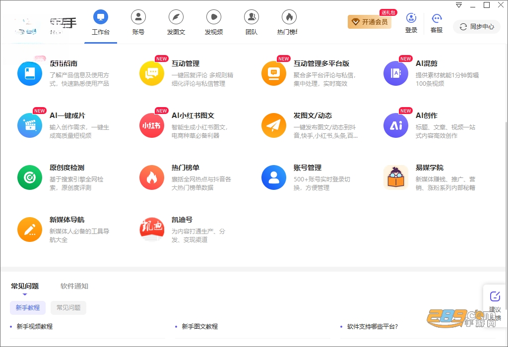The height and width of the screenshot is (347, 508).
Task: Click the 建议反馈 feedback icon
Action: tap(495, 296)
